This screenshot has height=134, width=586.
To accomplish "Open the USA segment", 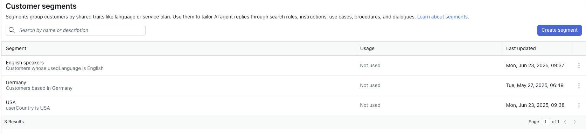I will (11, 102).
